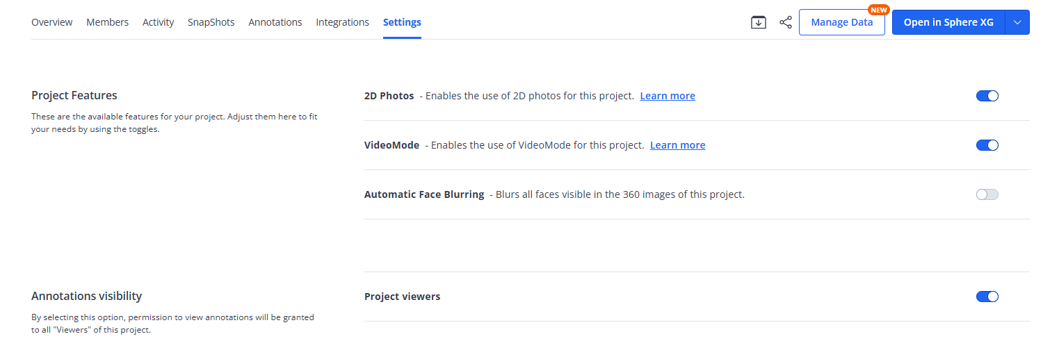Image resolution: width=1043 pixels, height=350 pixels.
Task: Disable the VideoMode toggle
Action: point(987,145)
